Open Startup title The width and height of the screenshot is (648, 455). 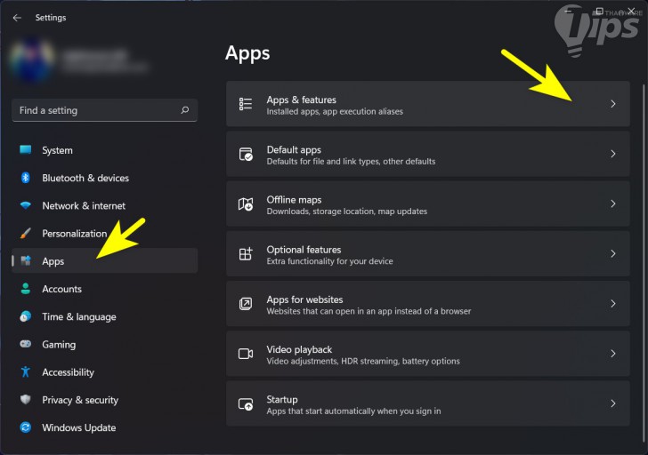(x=282, y=399)
